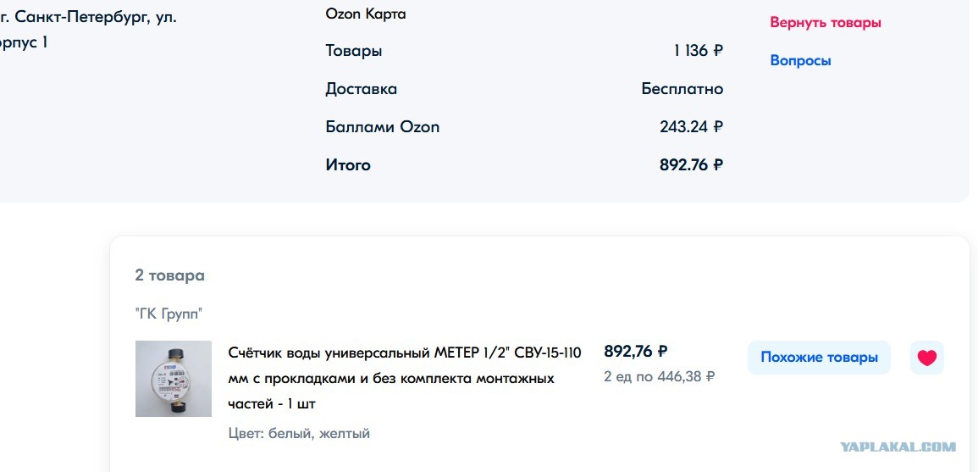Click the Похожие товары button
The width and height of the screenshot is (978, 472).
pos(819,358)
